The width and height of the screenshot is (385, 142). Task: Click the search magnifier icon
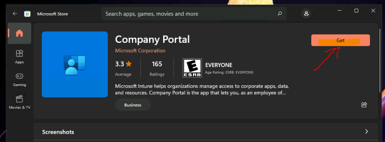(280, 14)
